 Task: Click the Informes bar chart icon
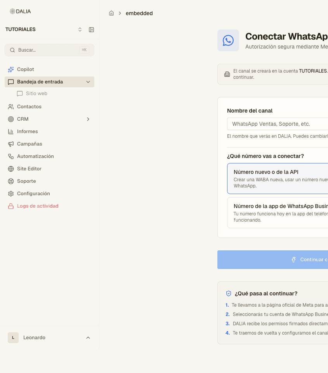point(11,131)
